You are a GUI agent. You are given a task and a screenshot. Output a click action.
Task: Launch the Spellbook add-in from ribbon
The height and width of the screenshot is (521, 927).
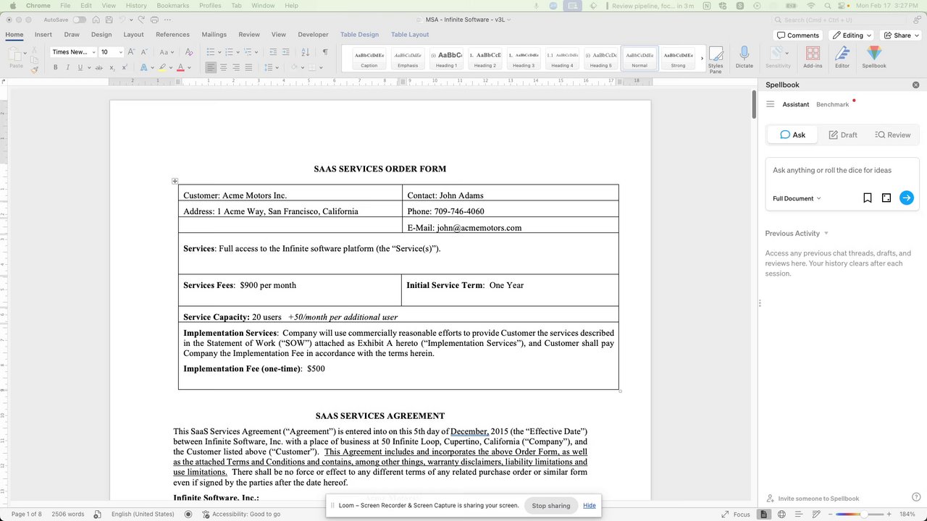pos(874,57)
